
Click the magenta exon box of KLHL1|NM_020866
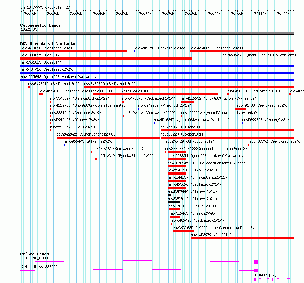click(x=256, y=262)
